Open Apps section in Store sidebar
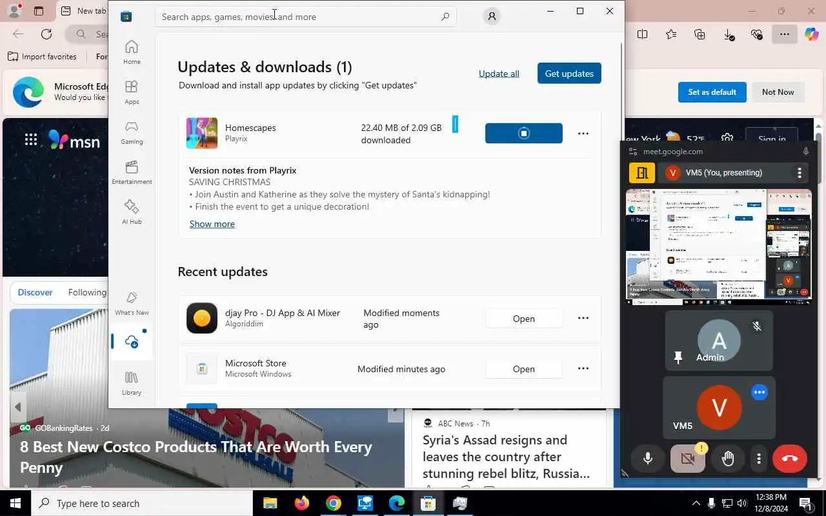The image size is (826, 516). [132, 92]
